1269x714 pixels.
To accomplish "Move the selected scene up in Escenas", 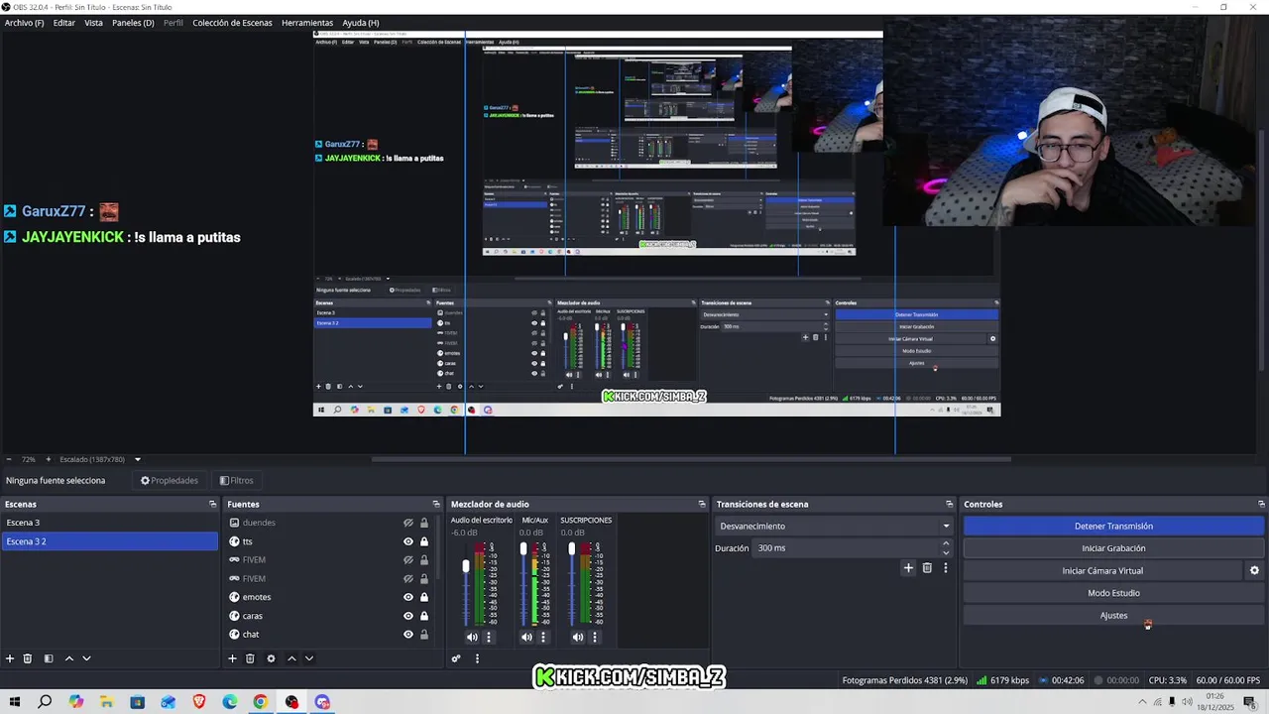I will [x=69, y=658].
